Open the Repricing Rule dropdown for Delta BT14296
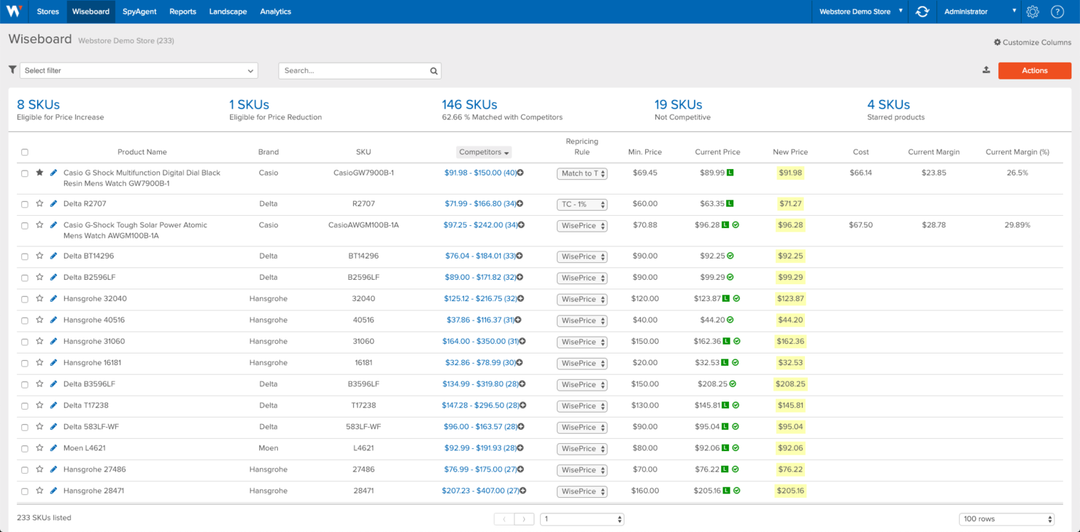 point(582,256)
